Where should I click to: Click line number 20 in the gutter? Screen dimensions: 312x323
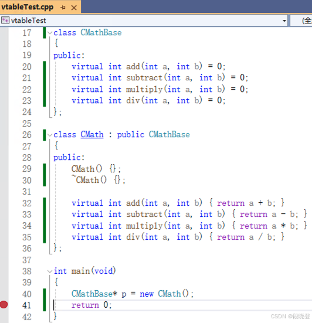coord(27,67)
